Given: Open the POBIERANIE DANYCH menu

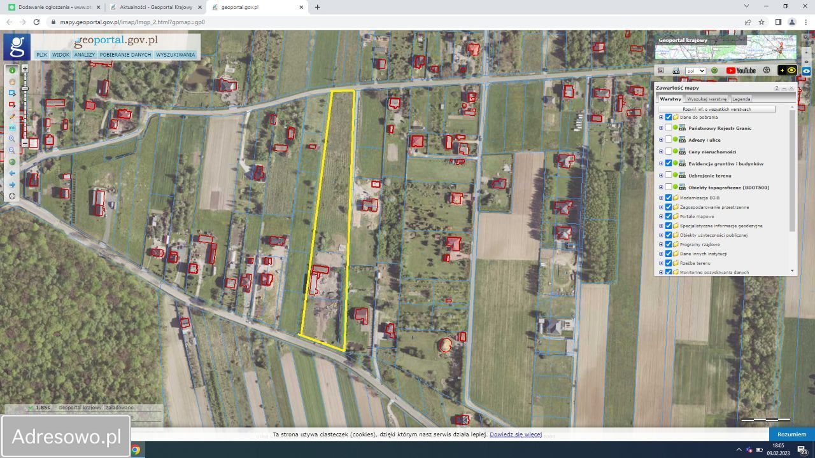Looking at the screenshot, I should point(125,55).
